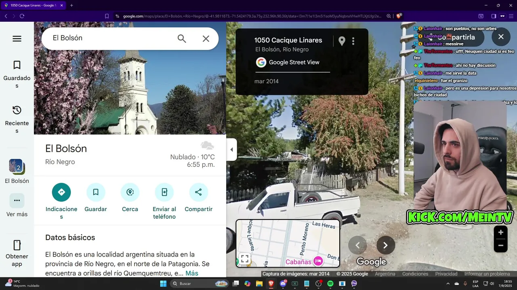The height and width of the screenshot is (290, 517).
Task: Go to previous Street View image
Action: (357, 245)
